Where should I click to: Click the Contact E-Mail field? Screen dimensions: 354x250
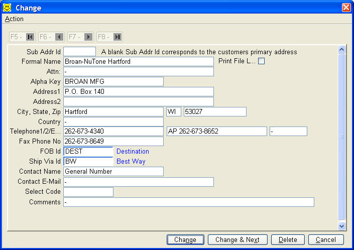pos(139,182)
